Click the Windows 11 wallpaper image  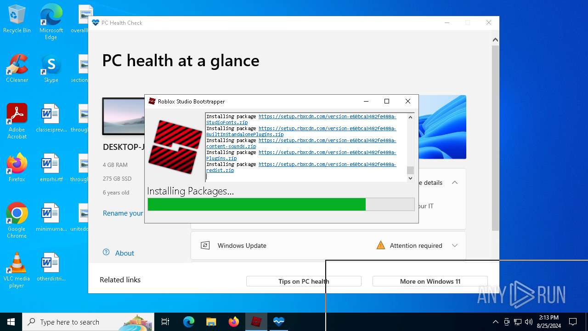[442, 127]
